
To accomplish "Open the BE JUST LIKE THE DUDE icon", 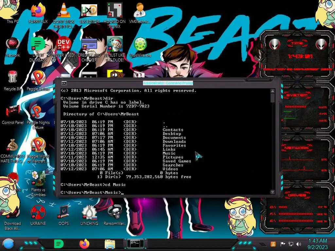I will pos(115,49).
